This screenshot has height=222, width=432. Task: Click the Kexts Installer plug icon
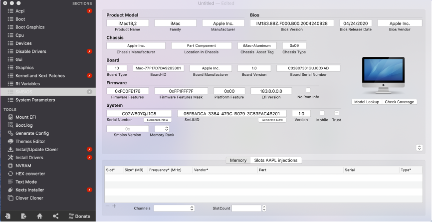click(10, 190)
